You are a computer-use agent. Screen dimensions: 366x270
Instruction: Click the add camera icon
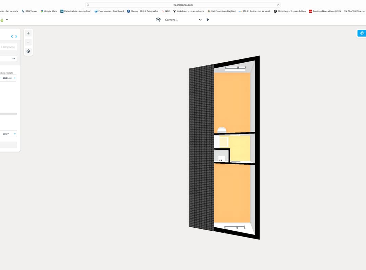[158, 20]
